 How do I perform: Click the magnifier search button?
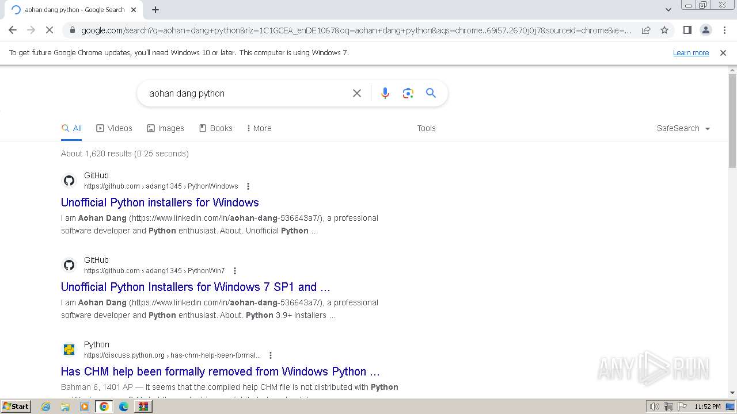(x=431, y=93)
